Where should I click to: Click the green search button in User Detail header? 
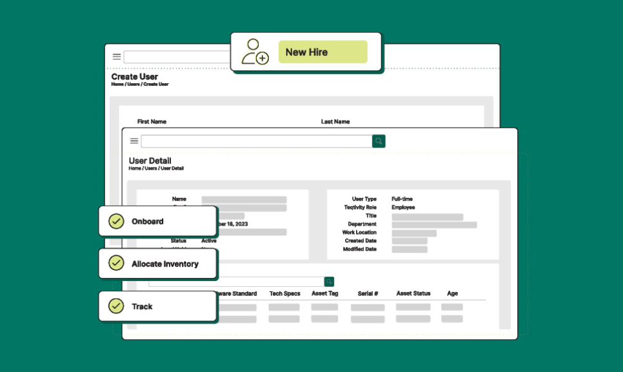point(379,141)
